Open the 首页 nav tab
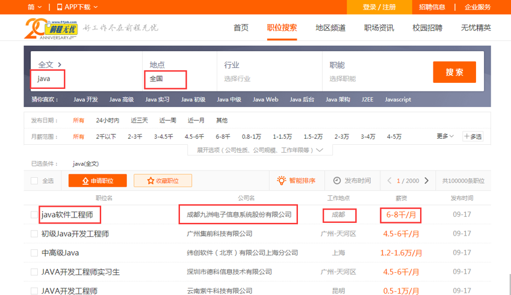The width and height of the screenshot is (511, 295). tap(241, 28)
